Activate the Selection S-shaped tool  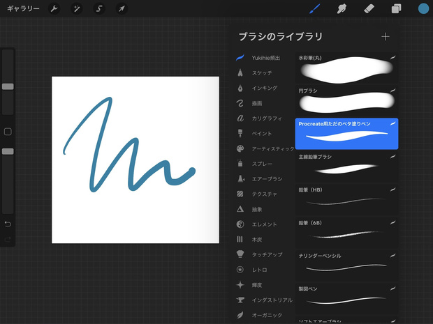click(x=99, y=9)
